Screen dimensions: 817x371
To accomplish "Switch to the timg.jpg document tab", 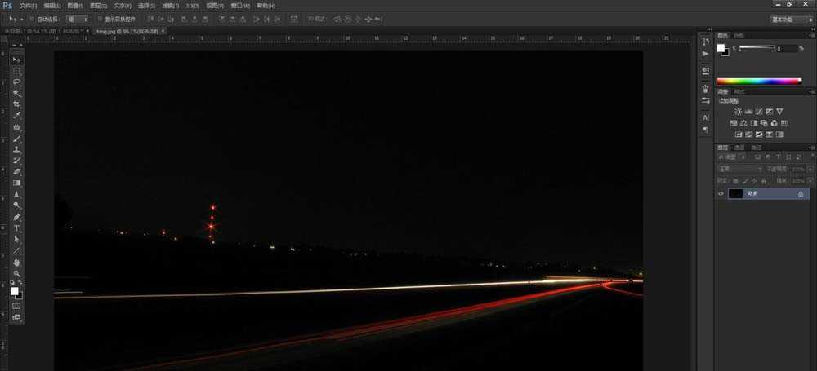I will point(127,31).
